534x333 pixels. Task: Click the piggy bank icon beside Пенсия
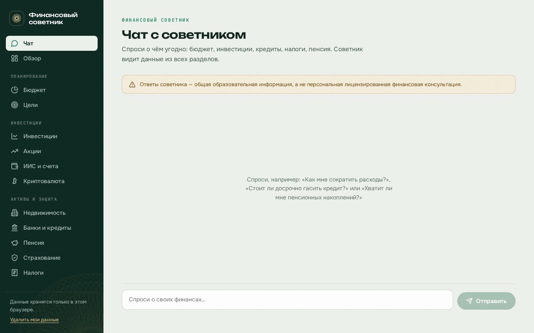pyautogui.click(x=15, y=243)
